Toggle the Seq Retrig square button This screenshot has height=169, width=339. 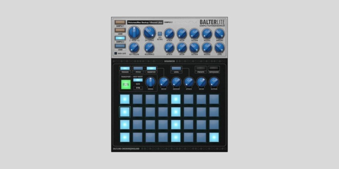(160, 34)
